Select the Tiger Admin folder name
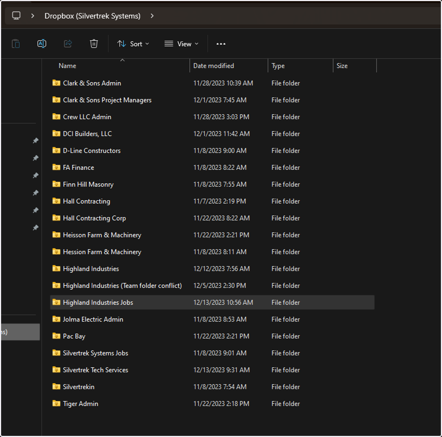Image resolution: width=442 pixels, height=437 pixels. tap(80, 404)
